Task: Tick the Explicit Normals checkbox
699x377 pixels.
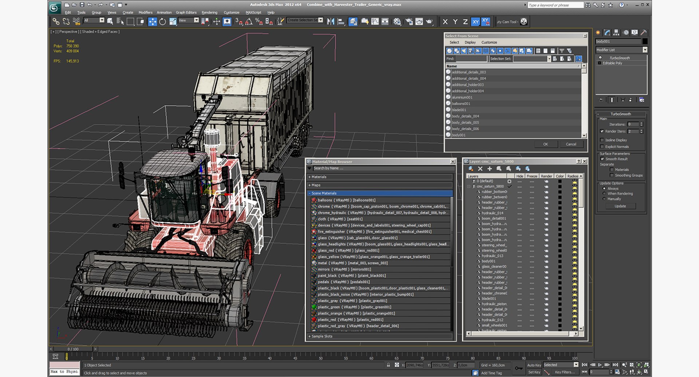Action: pyautogui.click(x=602, y=147)
